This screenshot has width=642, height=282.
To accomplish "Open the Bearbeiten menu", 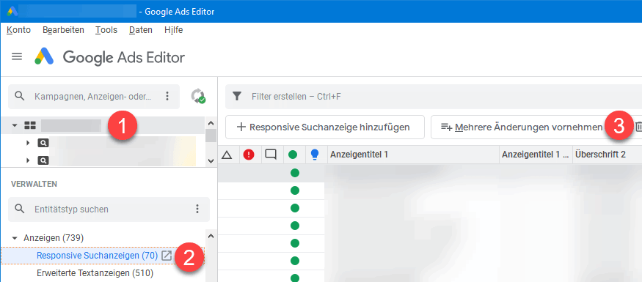I will [63, 30].
